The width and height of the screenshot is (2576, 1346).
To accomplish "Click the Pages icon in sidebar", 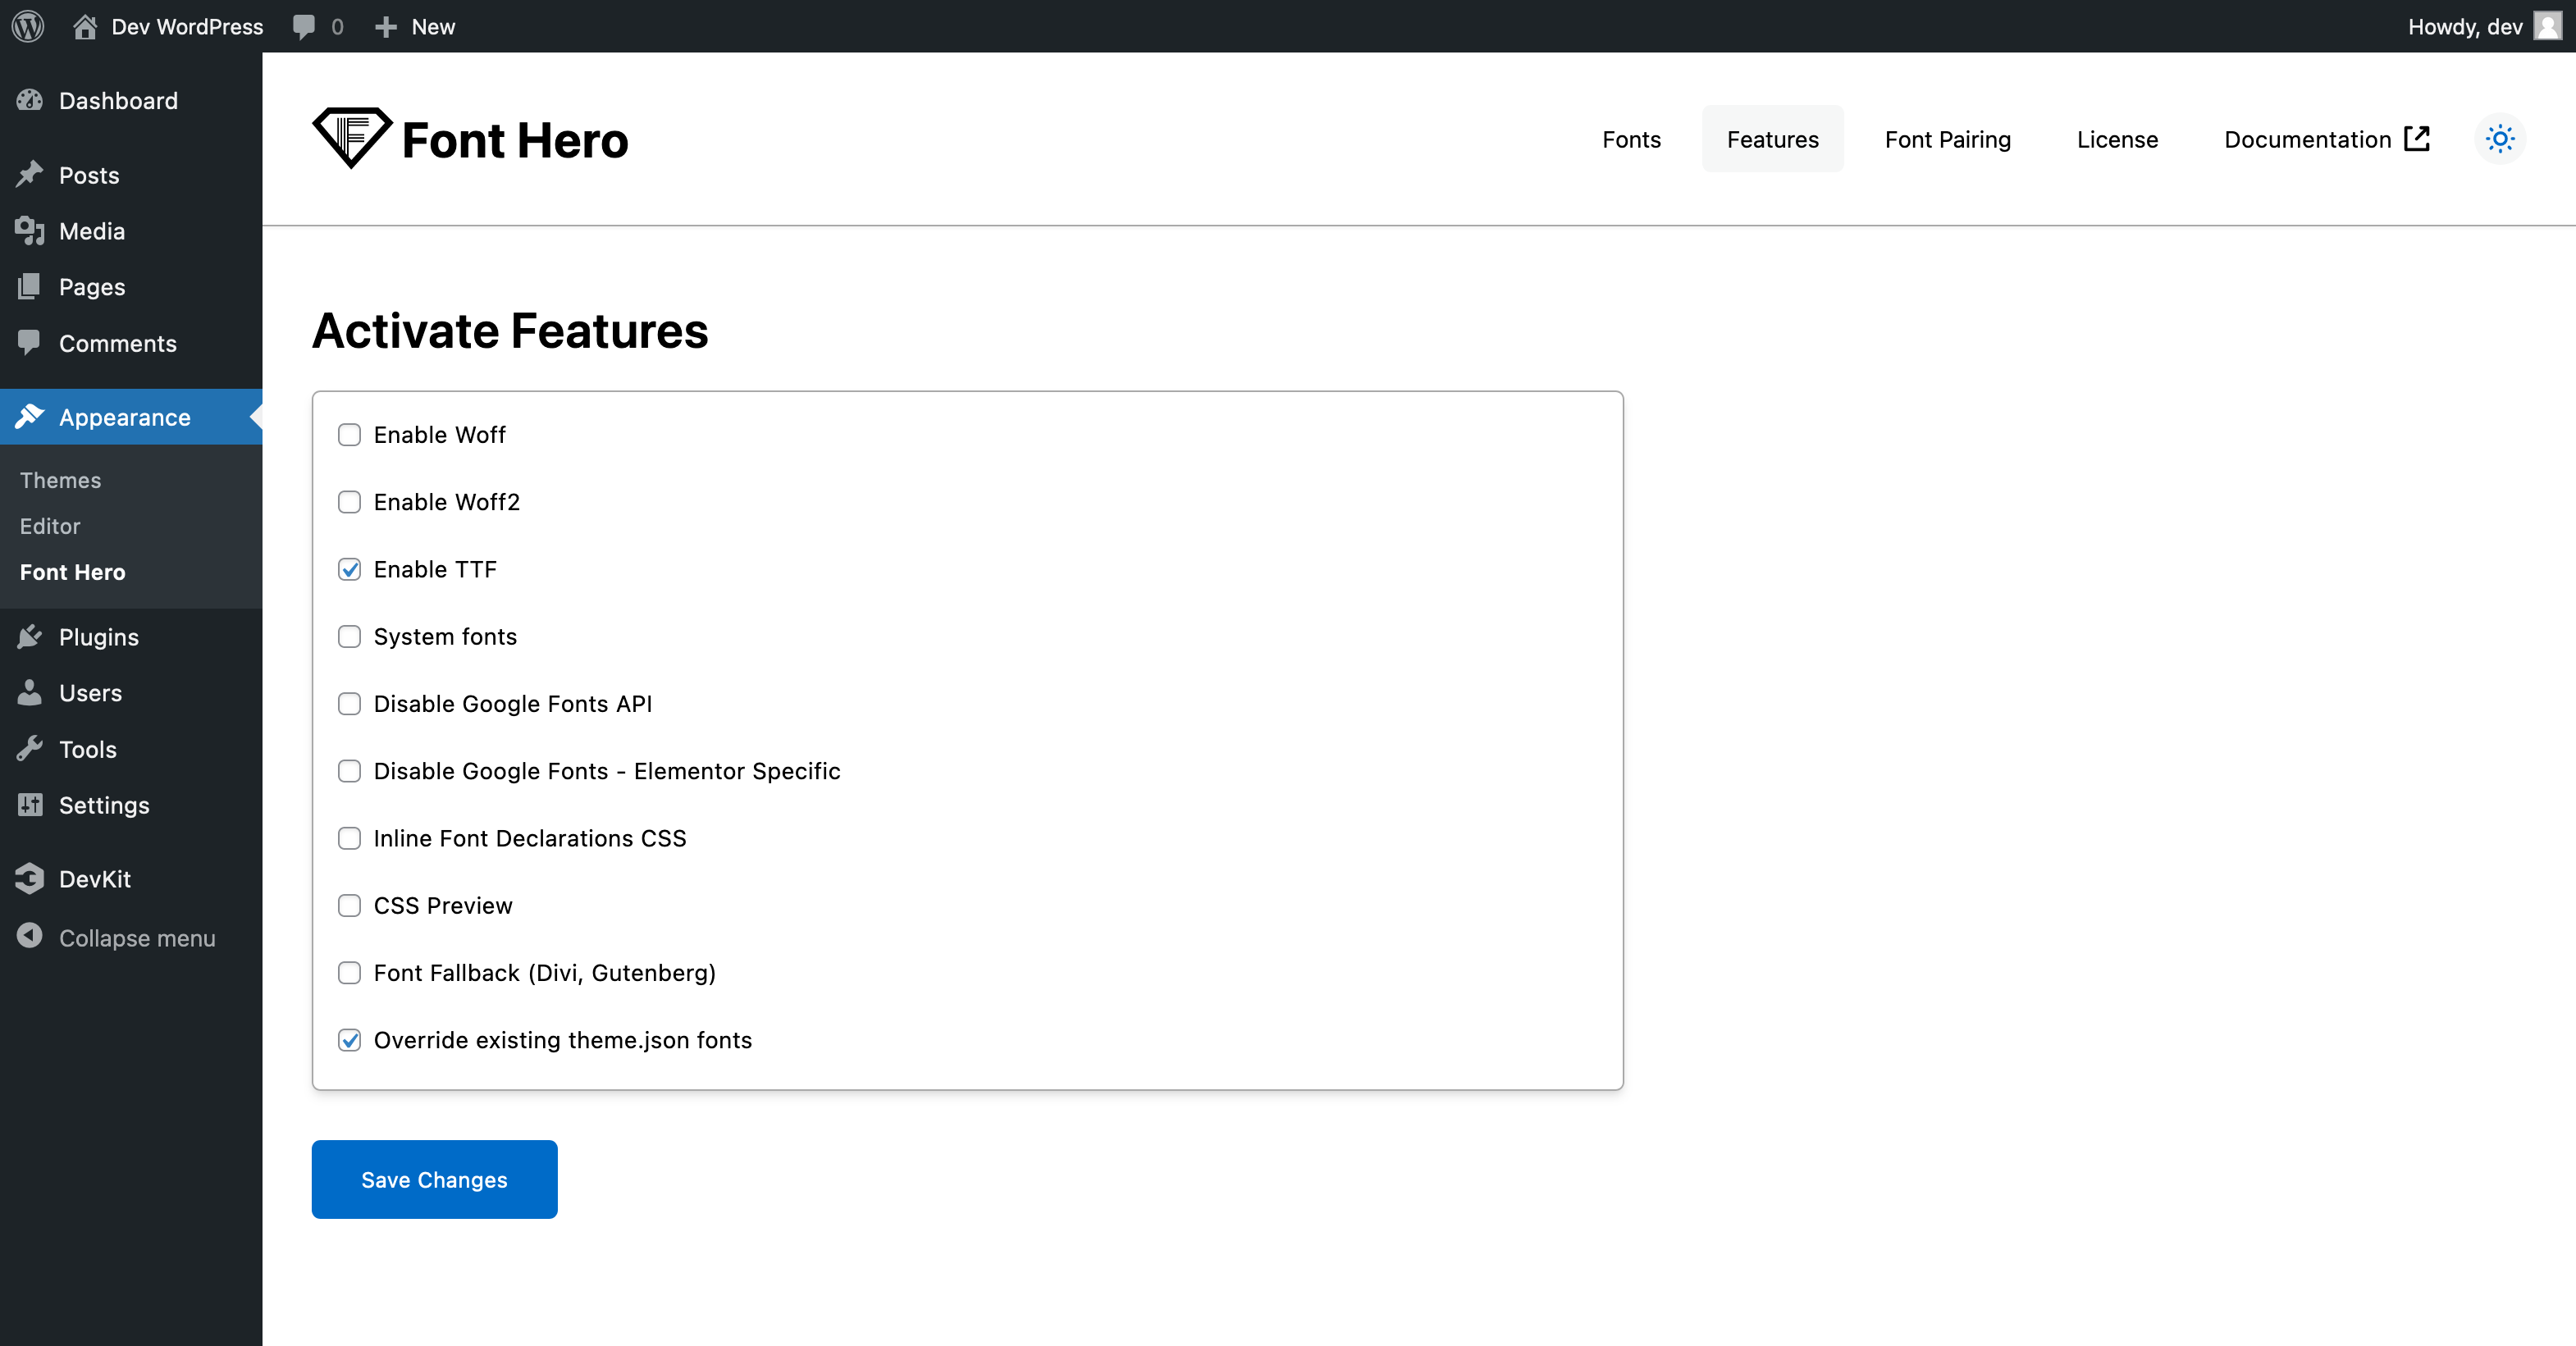I will click(30, 287).
